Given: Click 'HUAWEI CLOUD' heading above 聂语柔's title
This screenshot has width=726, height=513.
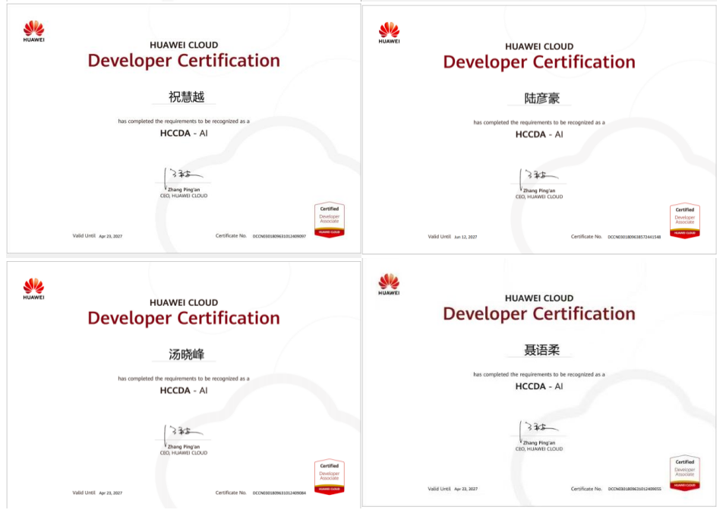Looking at the screenshot, I should click(x=539, y=298).
